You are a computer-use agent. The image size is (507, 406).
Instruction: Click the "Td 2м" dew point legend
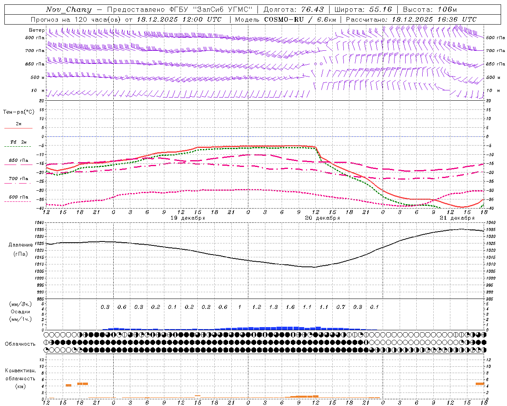tap(19, 142)
